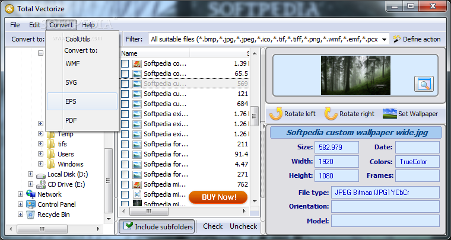This screenshot has width=451, height=240.
Task: Click the BUY Now! button
Action: pos(218,197)
